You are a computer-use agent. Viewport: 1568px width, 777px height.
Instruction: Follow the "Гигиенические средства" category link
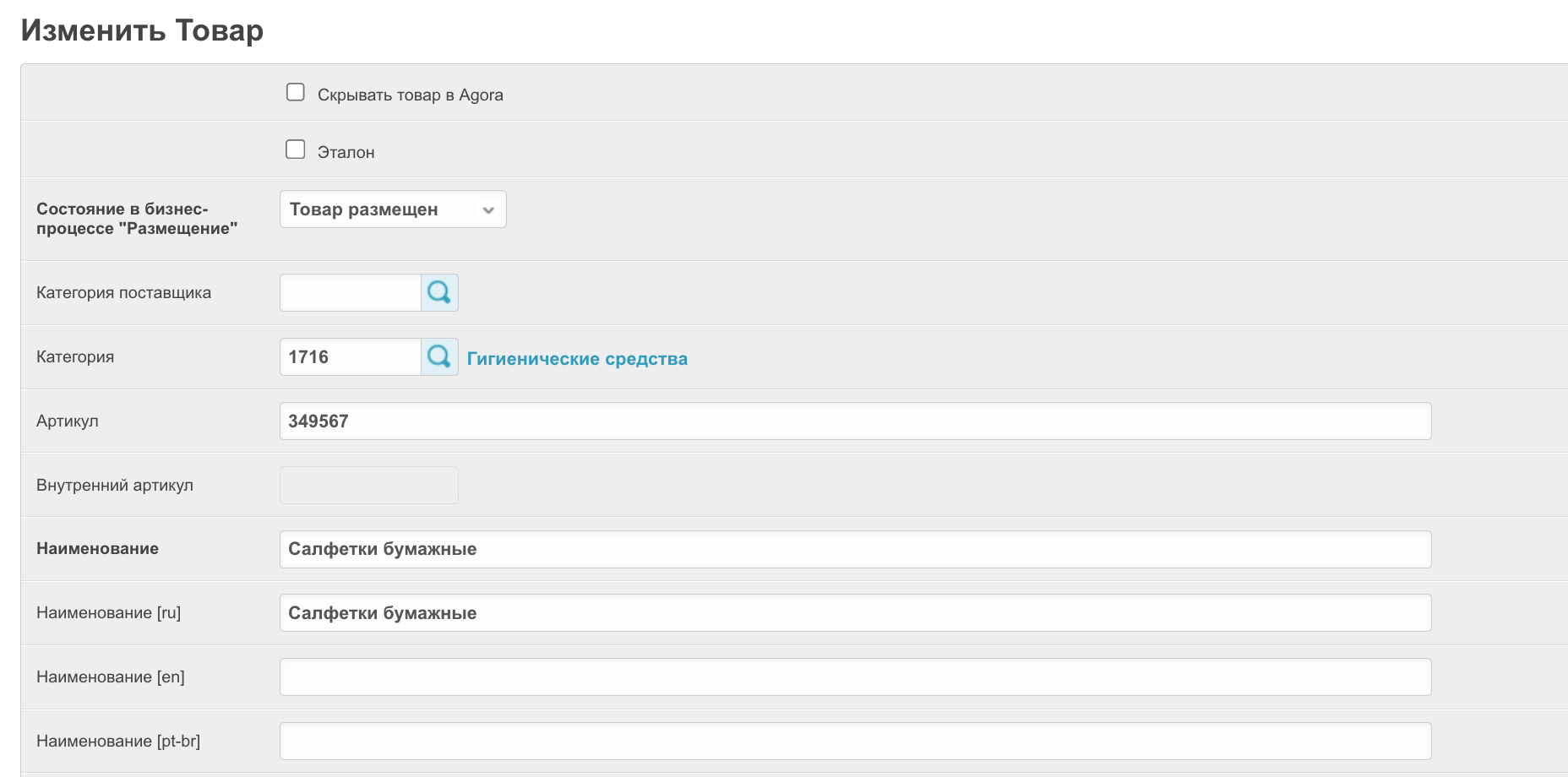[577, 359]
